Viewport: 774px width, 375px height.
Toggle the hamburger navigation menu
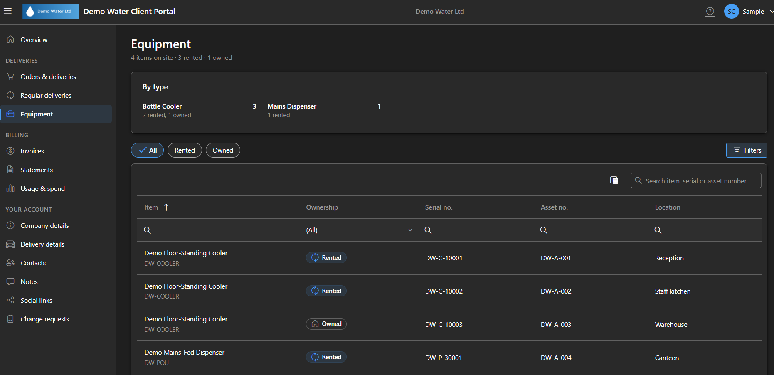(7, 11)
